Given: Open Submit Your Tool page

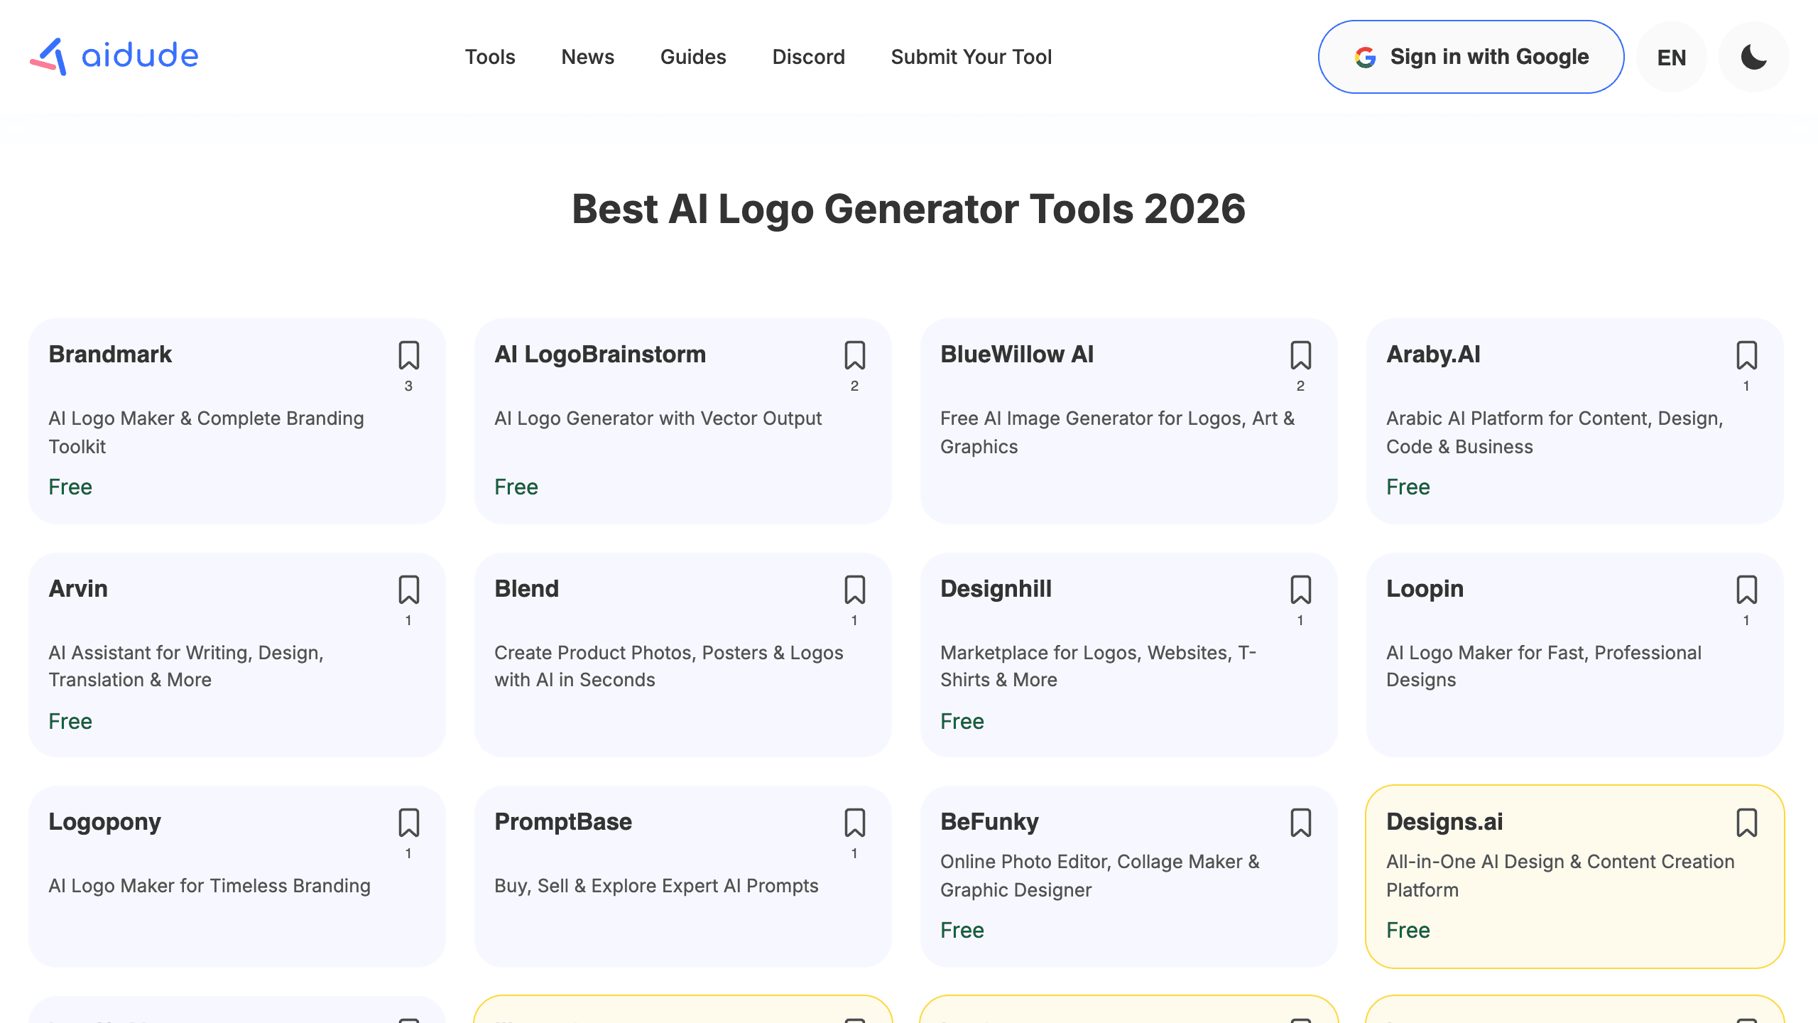Looking at the screenshot, I should click(971, 57).
